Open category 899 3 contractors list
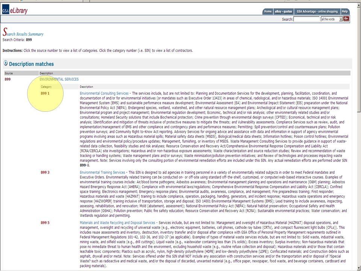The width and height of the screenshot is (361, 271). pos(45,172)
